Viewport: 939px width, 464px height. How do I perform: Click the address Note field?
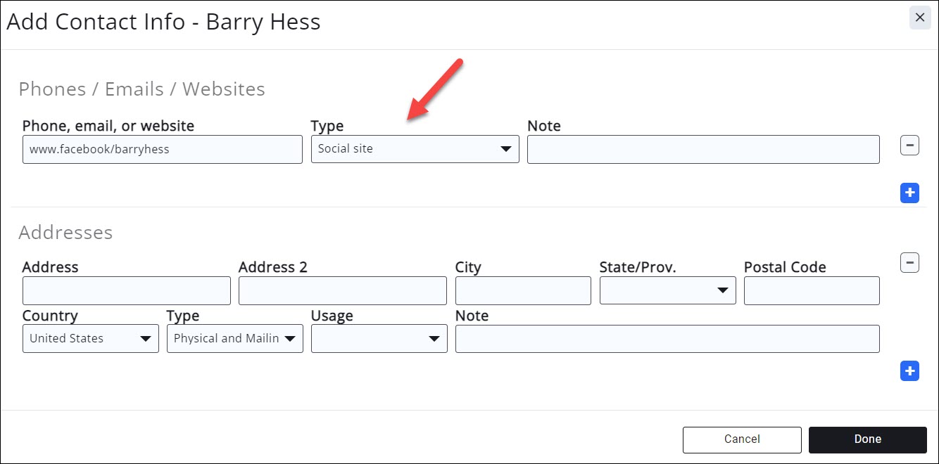pyautogui.click(x=667, y=338)
